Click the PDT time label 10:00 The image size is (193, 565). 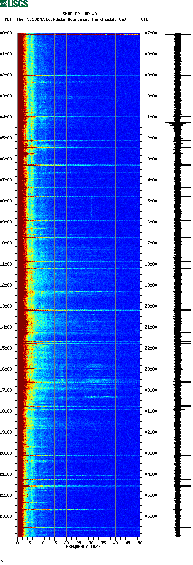6,243
